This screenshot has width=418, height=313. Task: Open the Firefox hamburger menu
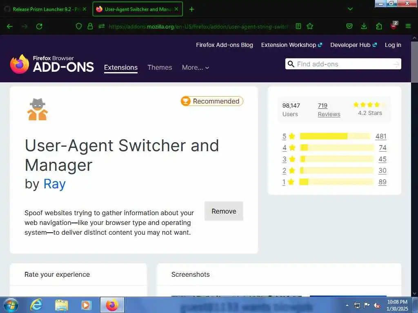pos(408,26)
